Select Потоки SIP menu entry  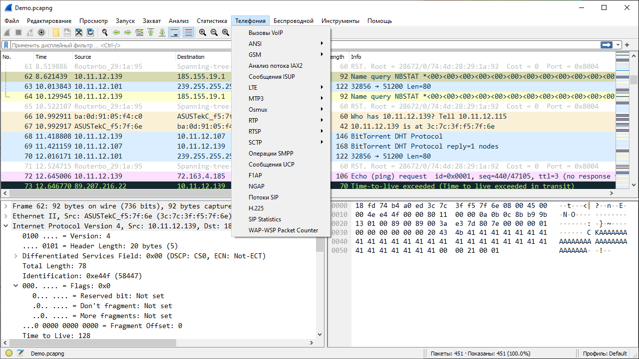(x=281, y=197)
